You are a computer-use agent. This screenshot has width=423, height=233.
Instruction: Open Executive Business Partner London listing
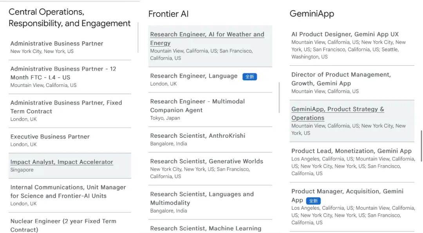point(50,137)
